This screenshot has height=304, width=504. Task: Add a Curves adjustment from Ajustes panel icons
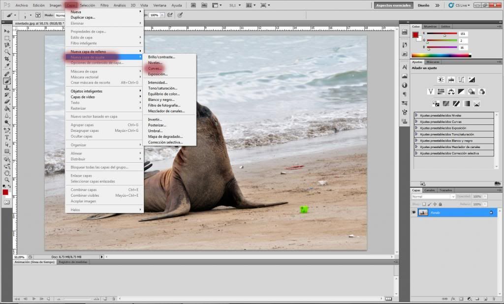point(461,80)
